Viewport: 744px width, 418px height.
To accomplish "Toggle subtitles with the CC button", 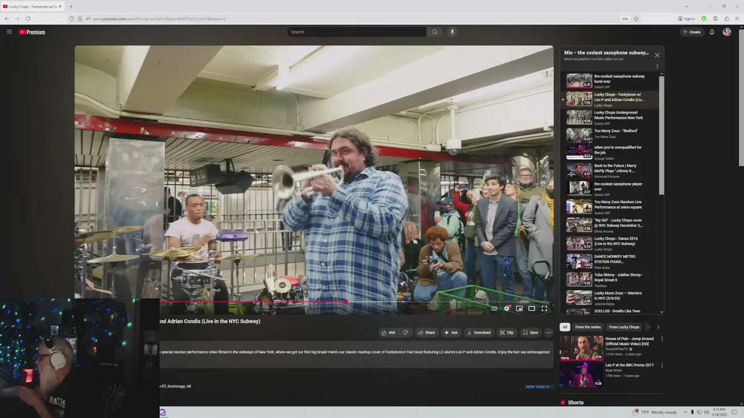I will 494,308.
